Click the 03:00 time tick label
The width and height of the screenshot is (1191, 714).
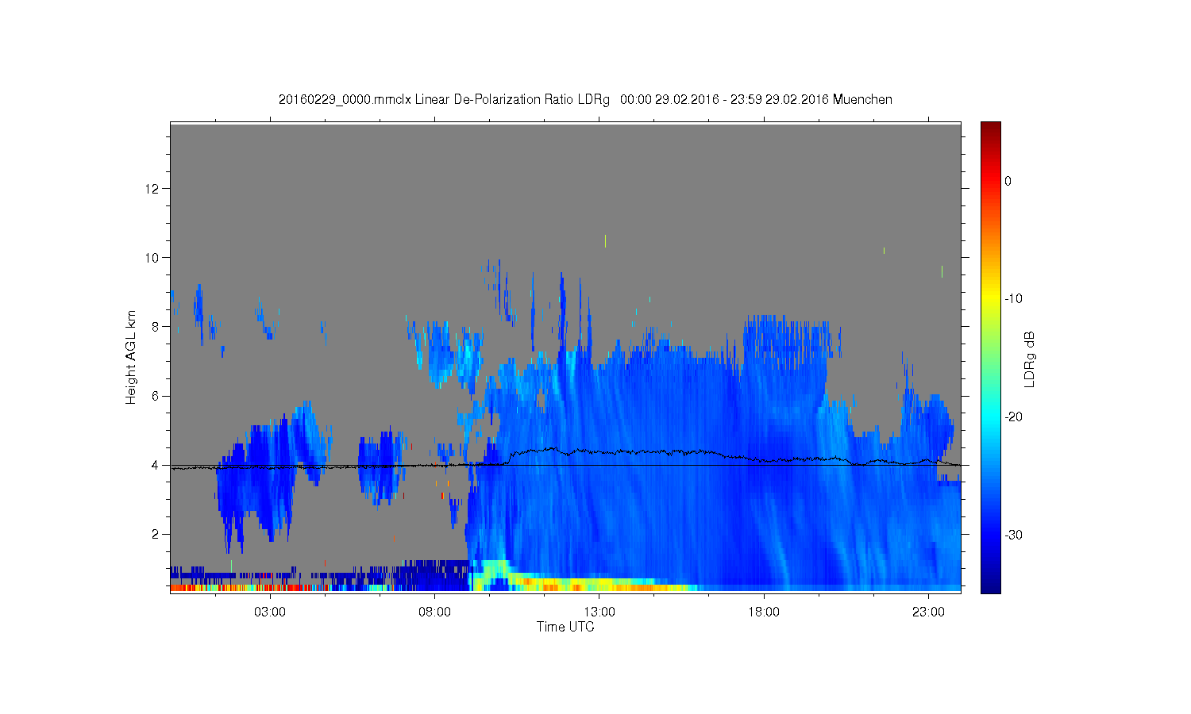270,612
